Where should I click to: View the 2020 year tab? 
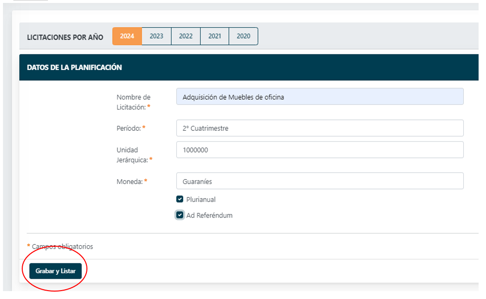[x=243, y=36]
